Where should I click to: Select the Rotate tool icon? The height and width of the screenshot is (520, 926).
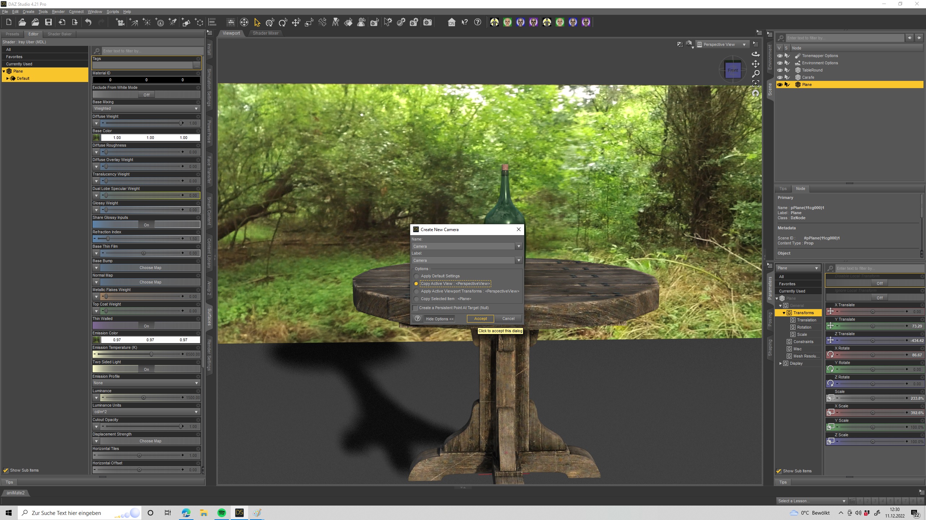point(283,22)
